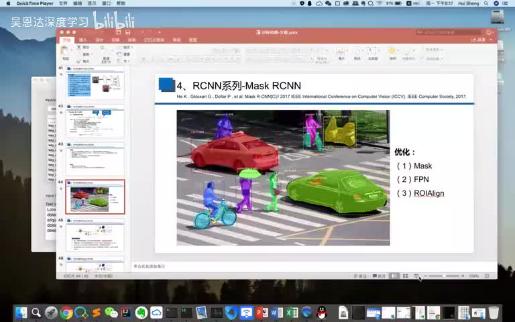Open the 审阅 (Review) ribbon tab
Image resolution: width=515 pixels, height=322 pixels.
tap(177, 40)
